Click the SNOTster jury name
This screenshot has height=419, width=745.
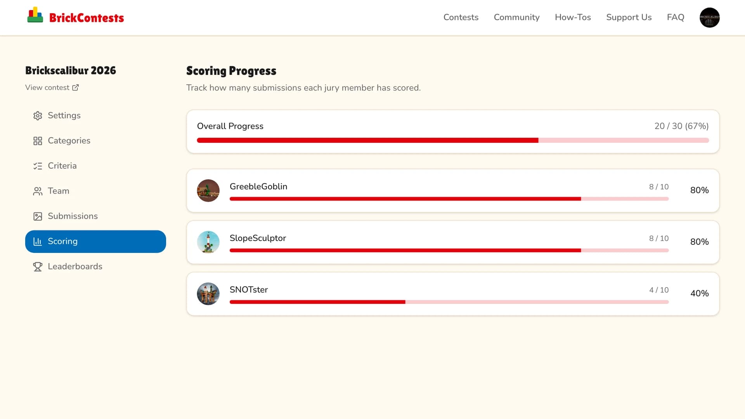[x=249, y=290]
